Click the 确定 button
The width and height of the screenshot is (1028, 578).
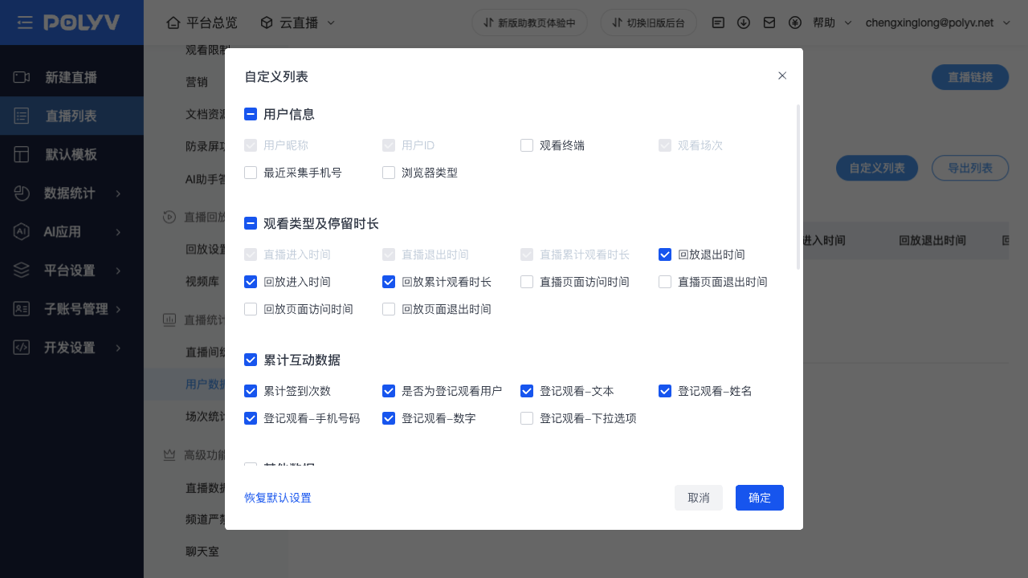point(759,498)
